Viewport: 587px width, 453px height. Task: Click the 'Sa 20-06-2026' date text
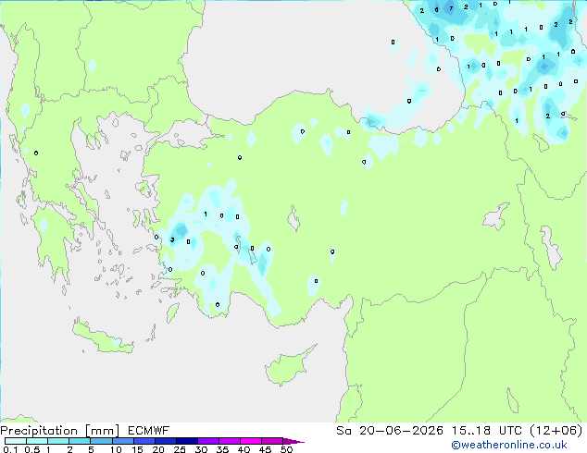390,431
